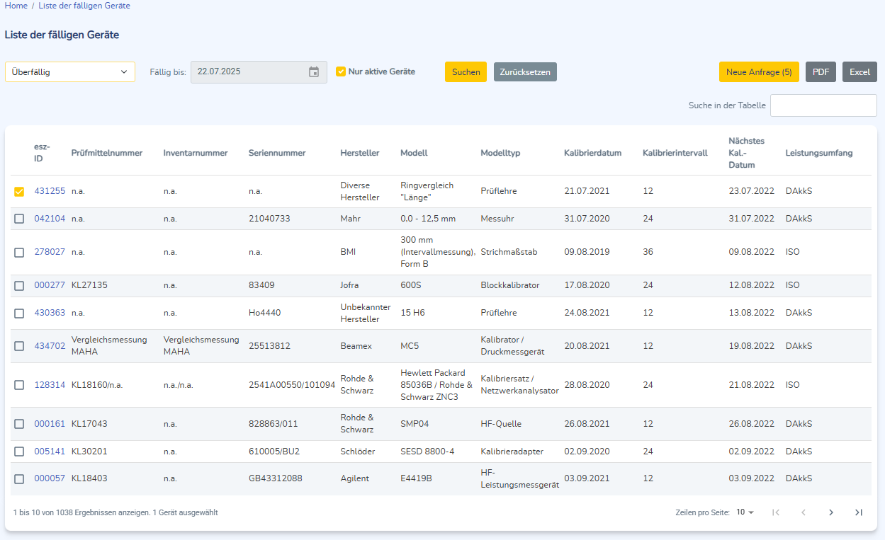Uncheck the checkbox for device 431255

19,191
